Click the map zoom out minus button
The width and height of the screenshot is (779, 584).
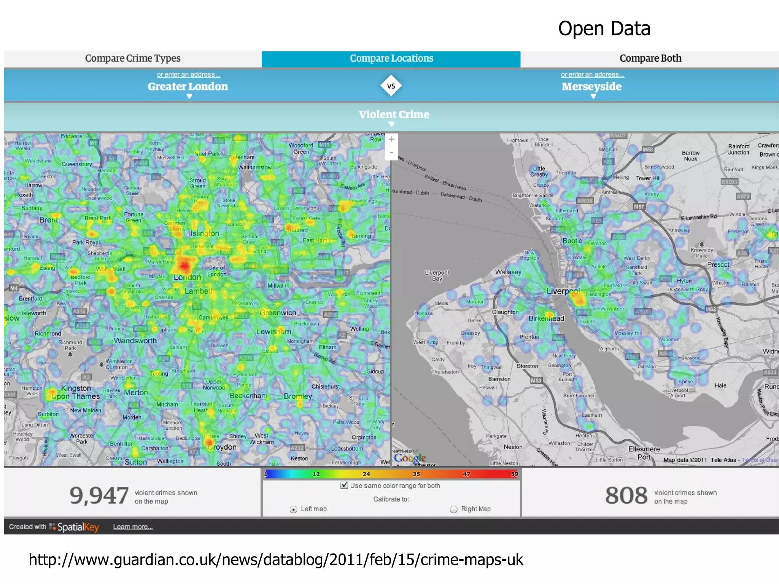coord(391,153)
